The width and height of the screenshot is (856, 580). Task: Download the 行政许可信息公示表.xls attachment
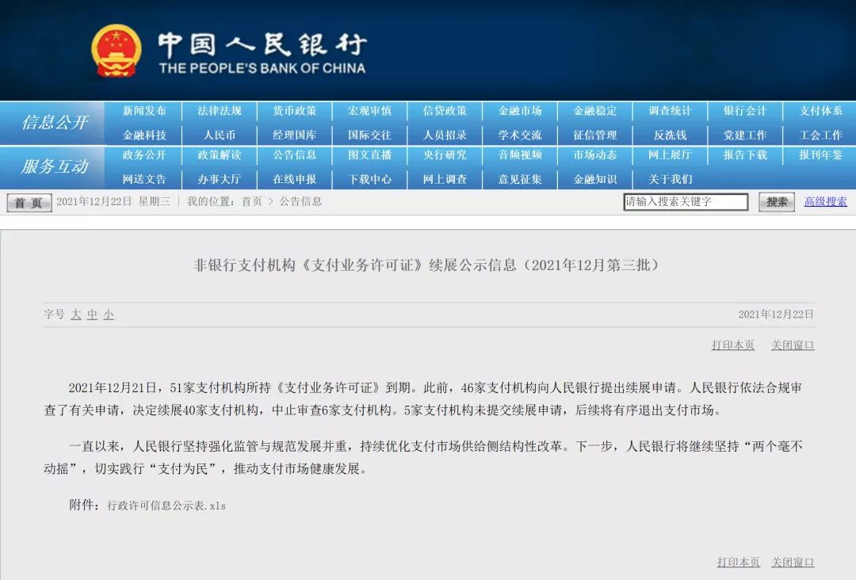click(166, 506)
